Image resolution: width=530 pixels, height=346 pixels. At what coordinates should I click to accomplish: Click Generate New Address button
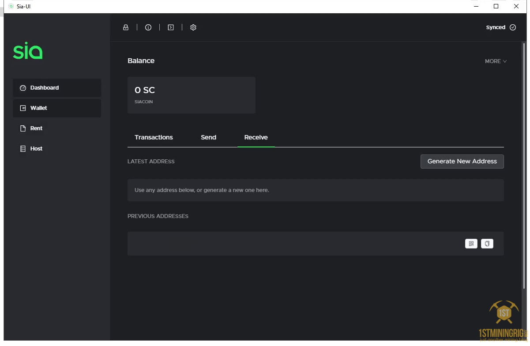tap(462, 161)
